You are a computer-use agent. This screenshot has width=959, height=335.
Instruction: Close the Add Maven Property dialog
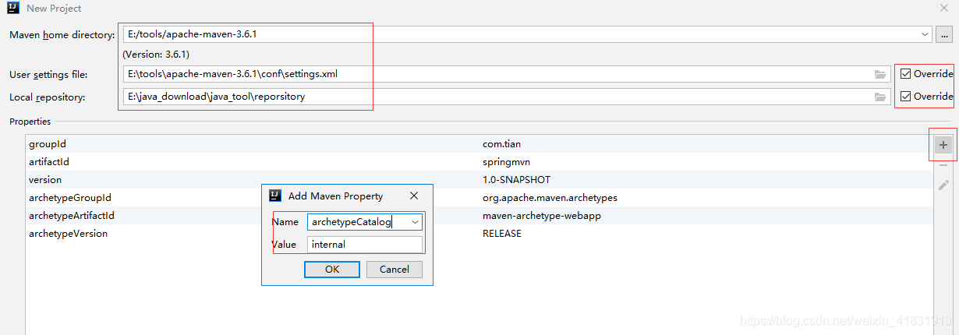(414, 196)
